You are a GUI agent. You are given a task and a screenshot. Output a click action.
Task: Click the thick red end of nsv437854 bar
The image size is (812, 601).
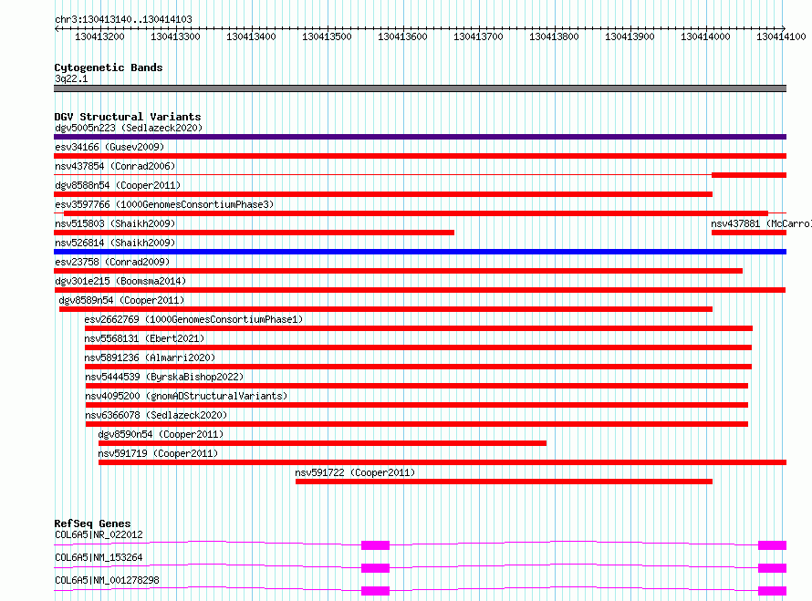click(749, 175)
